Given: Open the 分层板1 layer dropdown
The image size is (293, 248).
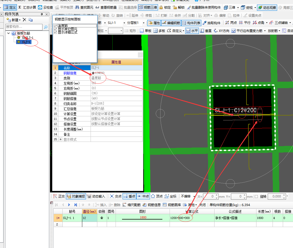Looking at the screenshot, I should tap(144, 23).
